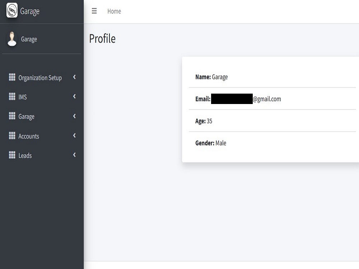Select the Name: Garage text
Screen dimensions: 359x269
[211, 77]
